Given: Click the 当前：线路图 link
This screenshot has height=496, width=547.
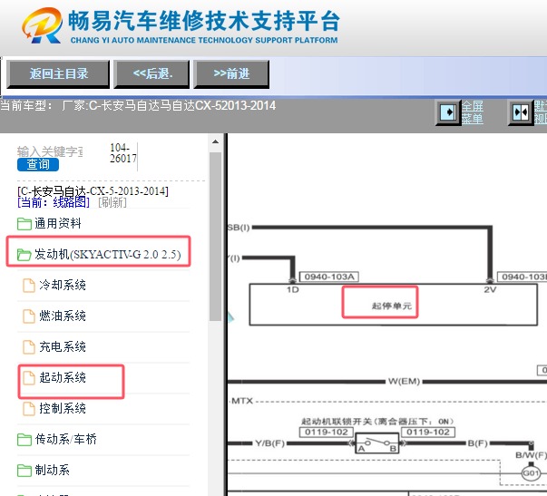Looking at the screenshot, I should 54,202.
